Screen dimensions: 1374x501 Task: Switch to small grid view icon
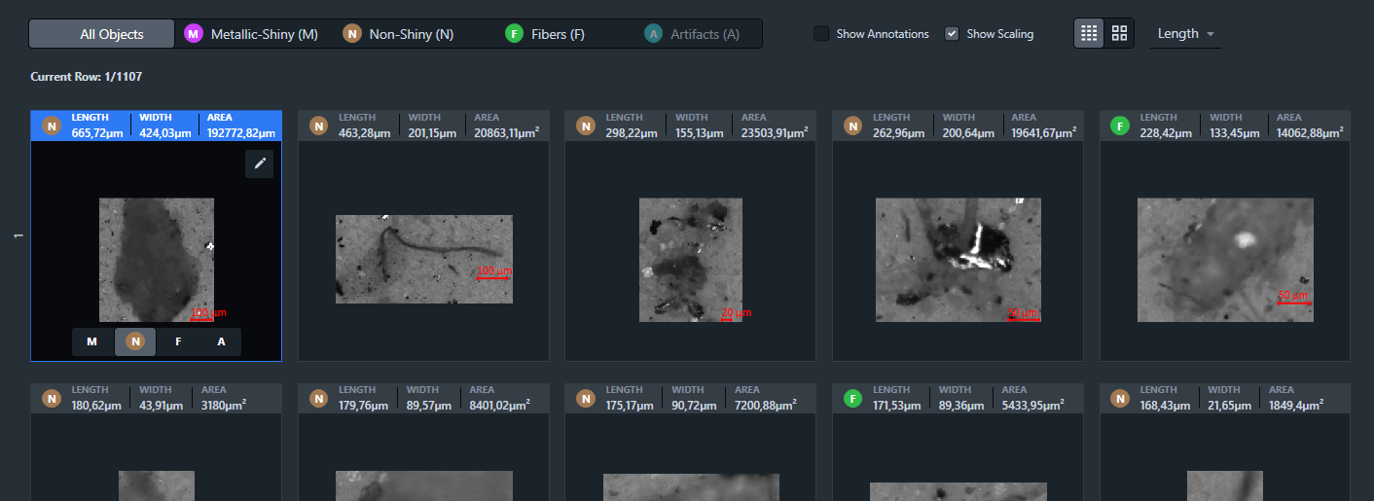click(x=1089, y=33)
